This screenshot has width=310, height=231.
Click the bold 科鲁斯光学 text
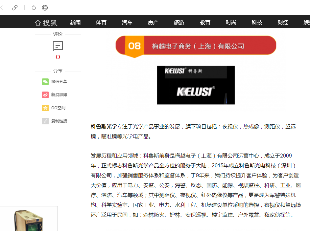[x=104, y=126]
